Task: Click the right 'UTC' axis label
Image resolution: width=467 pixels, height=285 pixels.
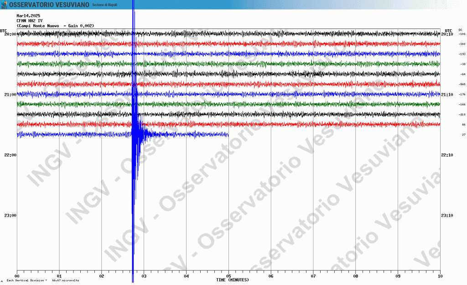Action: [448, 31]
